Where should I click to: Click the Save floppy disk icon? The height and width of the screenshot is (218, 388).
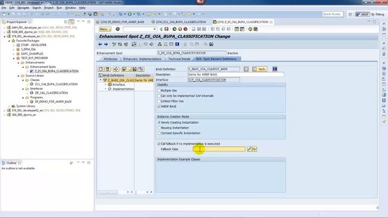[167, 29]
